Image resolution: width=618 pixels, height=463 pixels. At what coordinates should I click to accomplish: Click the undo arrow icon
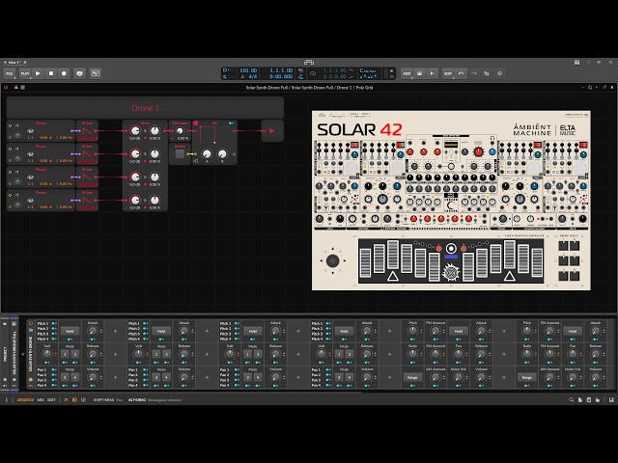(461, 73)
